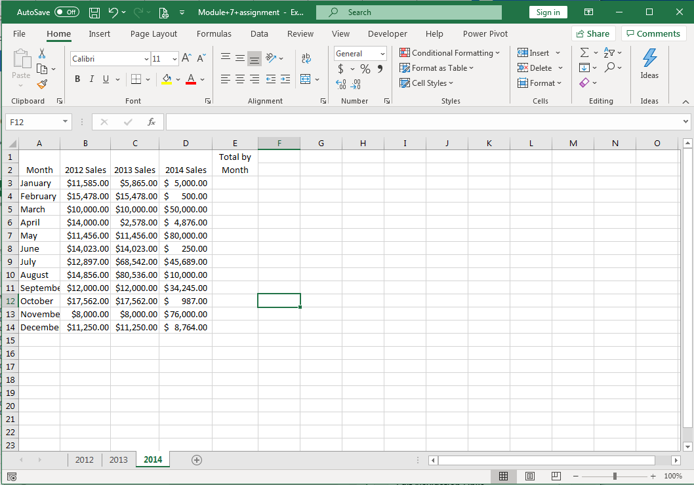
Task: Click the Clear eraser icon
Action: point(584,83)
